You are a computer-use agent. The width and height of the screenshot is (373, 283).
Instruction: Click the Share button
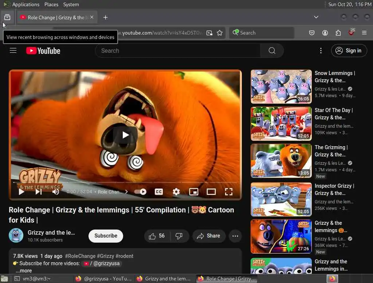(209, 236)
